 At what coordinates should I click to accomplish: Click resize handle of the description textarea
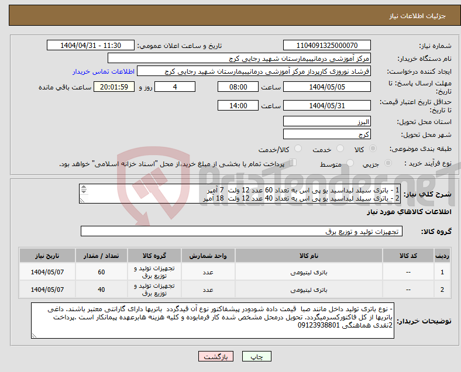tap(82, 200)
